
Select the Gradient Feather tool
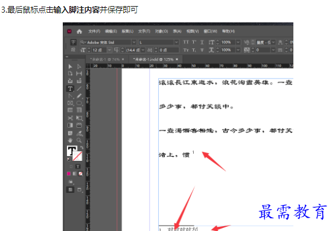79,125
